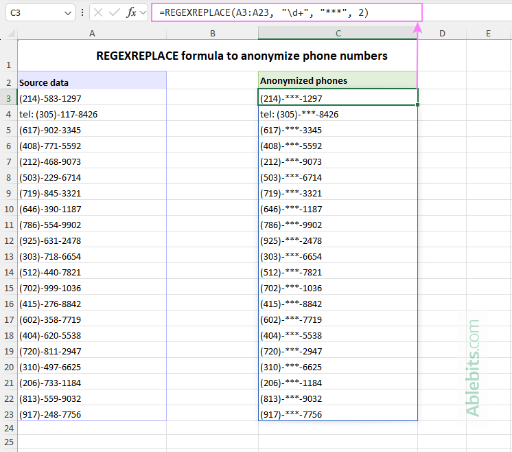Select cell with (214)-***-1297
The image size is (512, 452).
click(x=338, y=97)
